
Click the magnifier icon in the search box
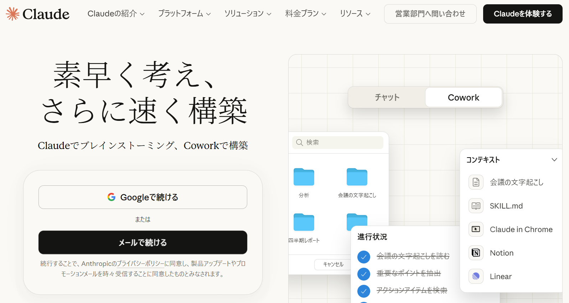tap(300, 143)
